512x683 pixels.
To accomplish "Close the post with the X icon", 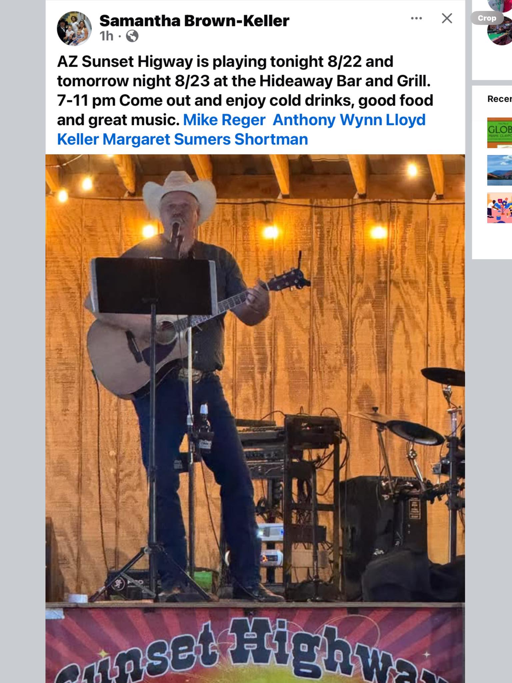I will (447, 18).
